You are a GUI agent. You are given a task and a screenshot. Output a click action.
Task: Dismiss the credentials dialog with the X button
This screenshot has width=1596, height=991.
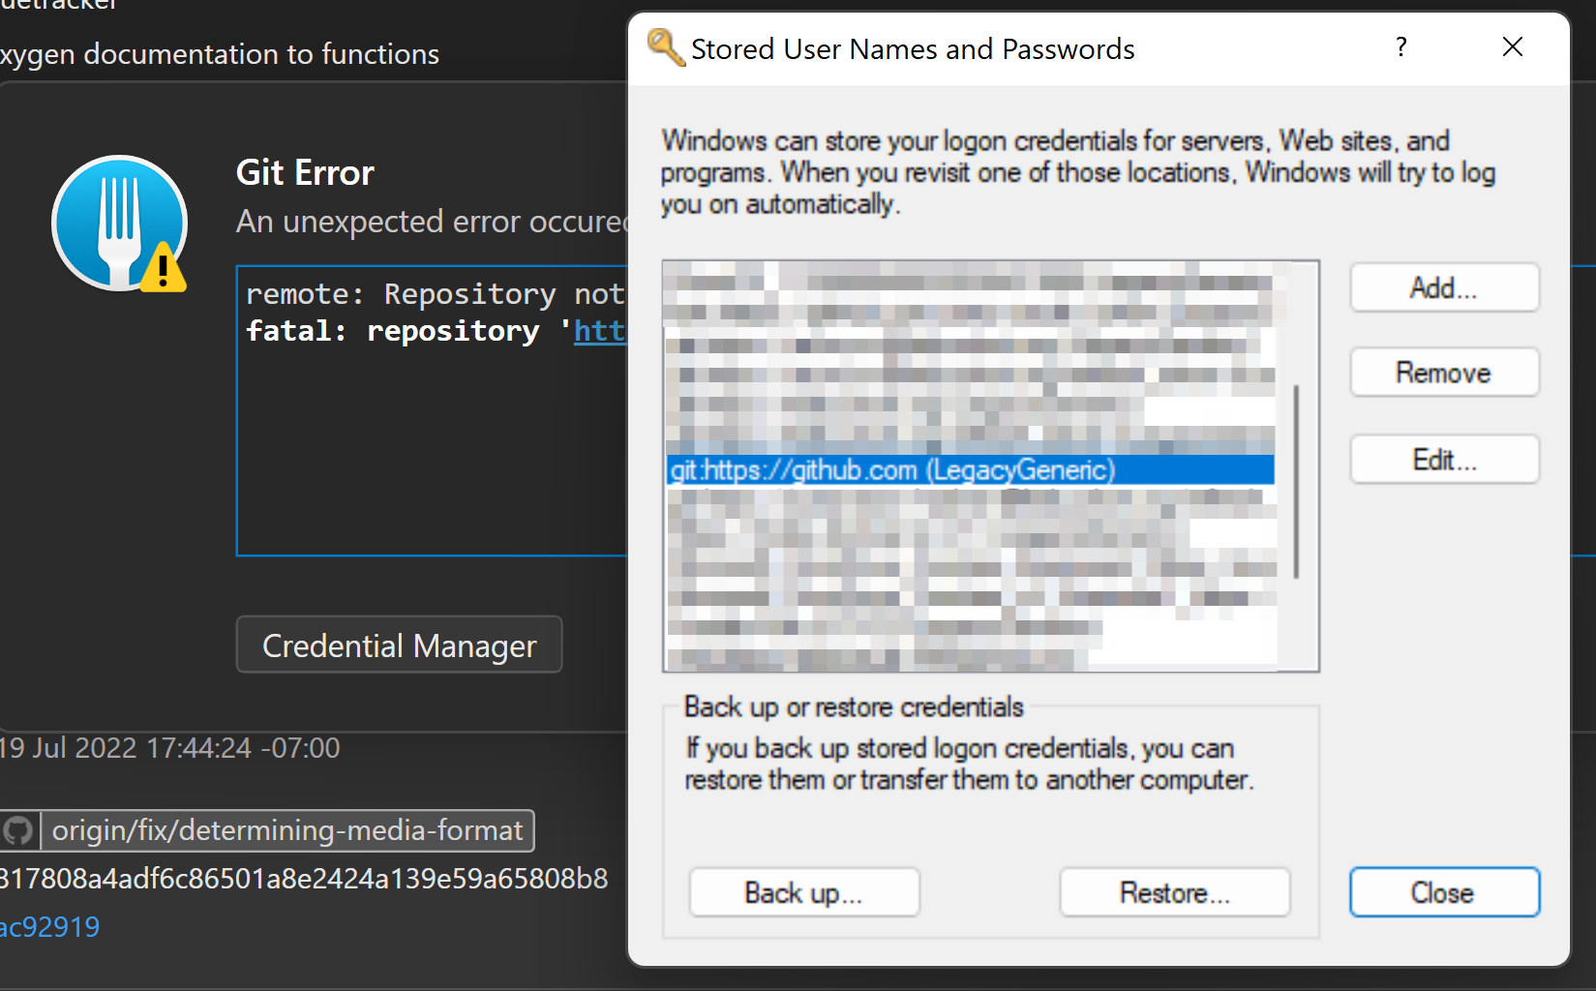[x=1512, y=46]
